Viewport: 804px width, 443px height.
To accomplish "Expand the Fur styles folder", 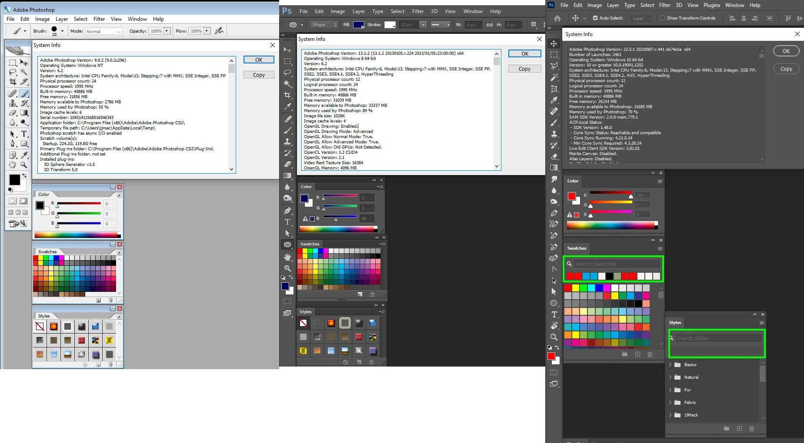I will pyautogui.click(x=670, y=390).
